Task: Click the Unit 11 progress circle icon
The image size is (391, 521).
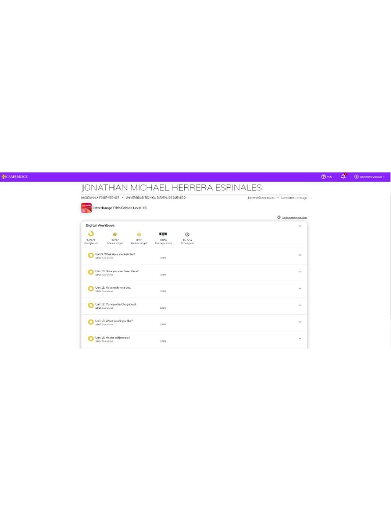Action: click(91, 288)
